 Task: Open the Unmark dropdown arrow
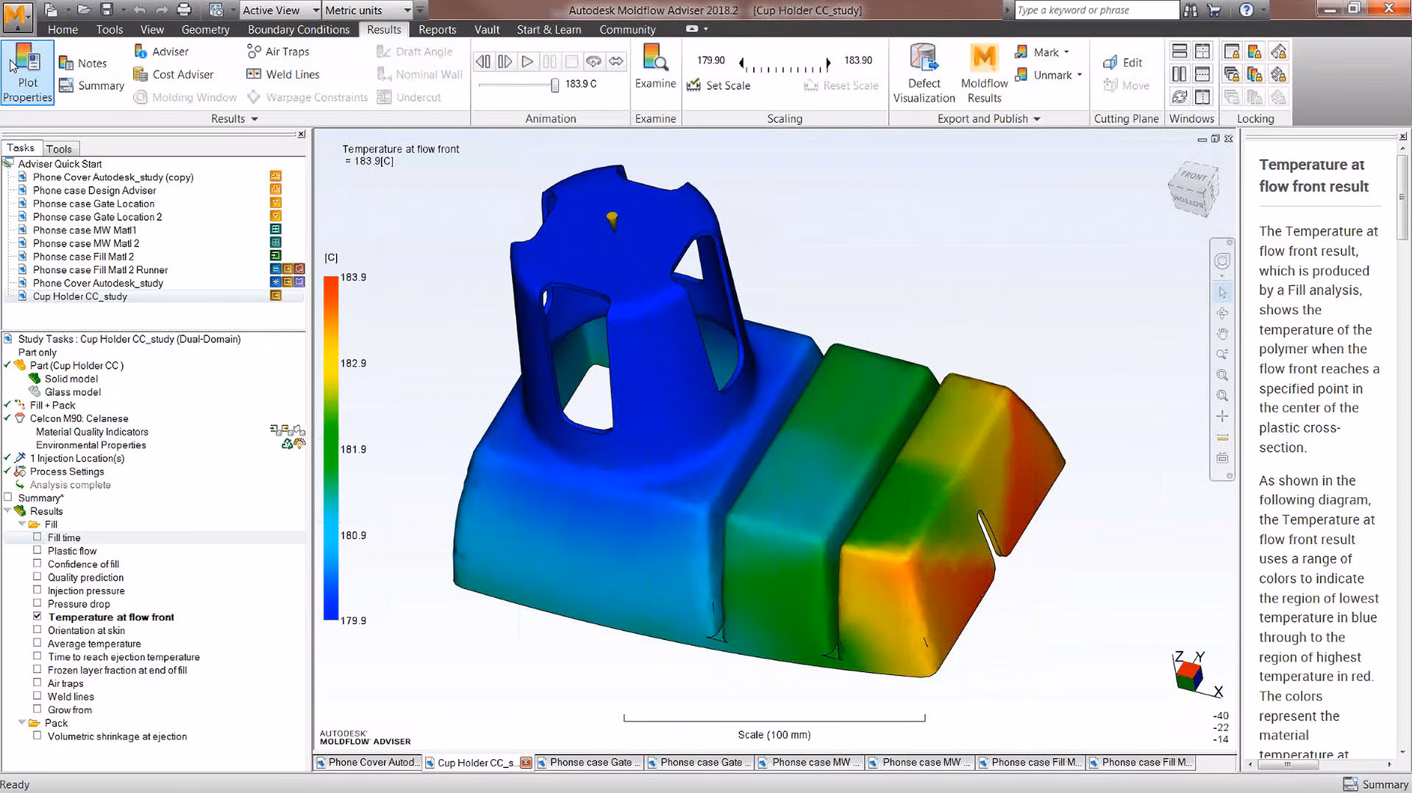pyautogui.click(x=1079, y=75)
